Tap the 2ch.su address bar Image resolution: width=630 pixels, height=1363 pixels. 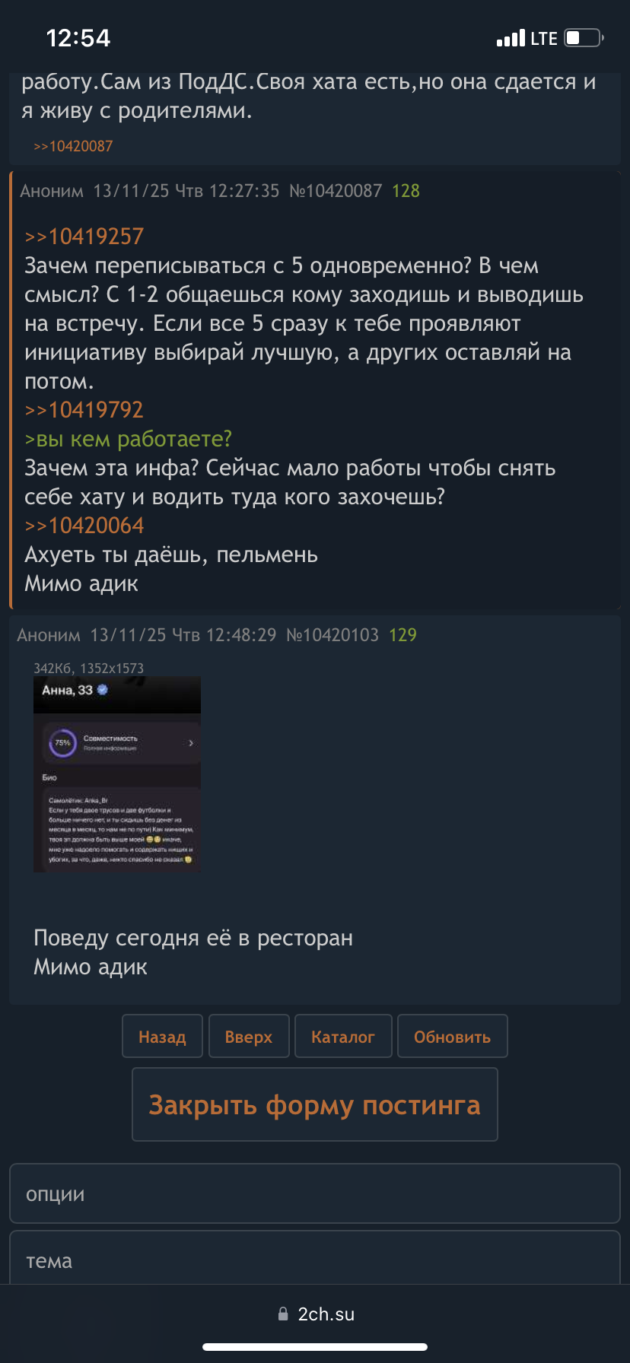click(315, 1314)
